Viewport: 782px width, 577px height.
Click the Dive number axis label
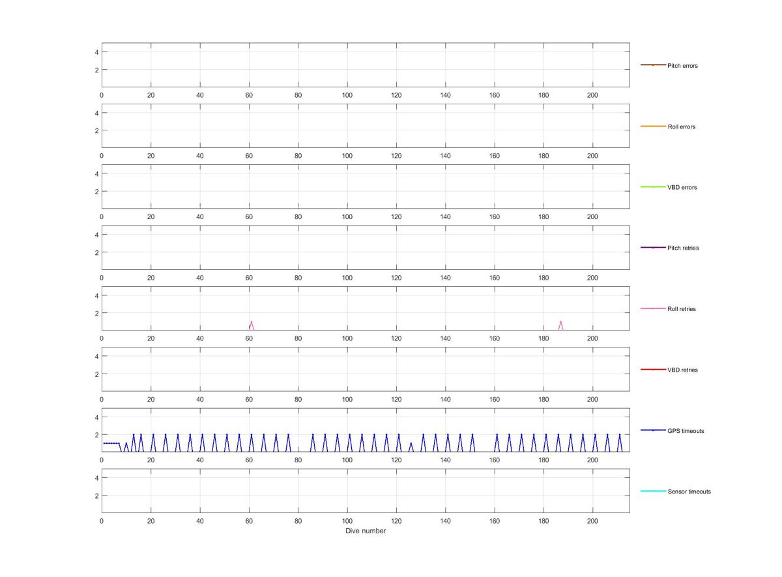366,531
